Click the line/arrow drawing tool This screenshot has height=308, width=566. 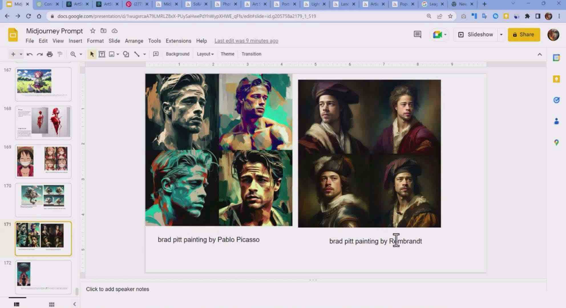coord(137,54)
